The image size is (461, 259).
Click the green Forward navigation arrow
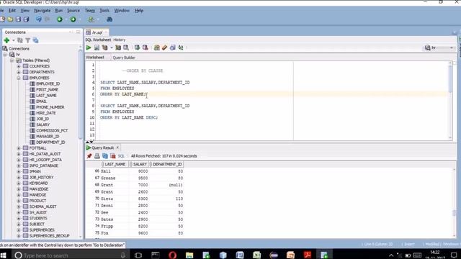[x=73, y=19]
